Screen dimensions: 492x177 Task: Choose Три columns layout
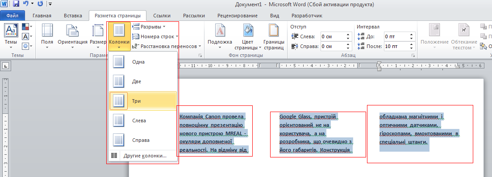pyautogui.click(x=143, y=101)
